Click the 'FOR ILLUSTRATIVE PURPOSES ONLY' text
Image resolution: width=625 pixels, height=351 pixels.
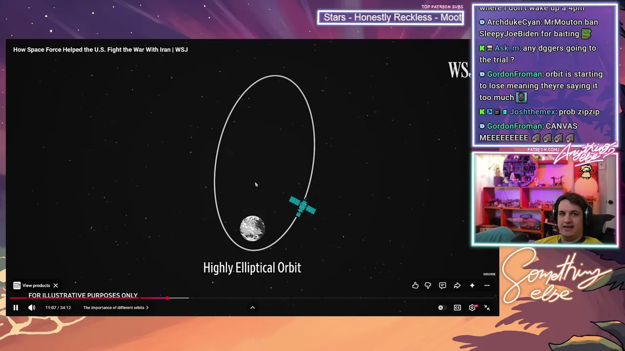(83, 295)
